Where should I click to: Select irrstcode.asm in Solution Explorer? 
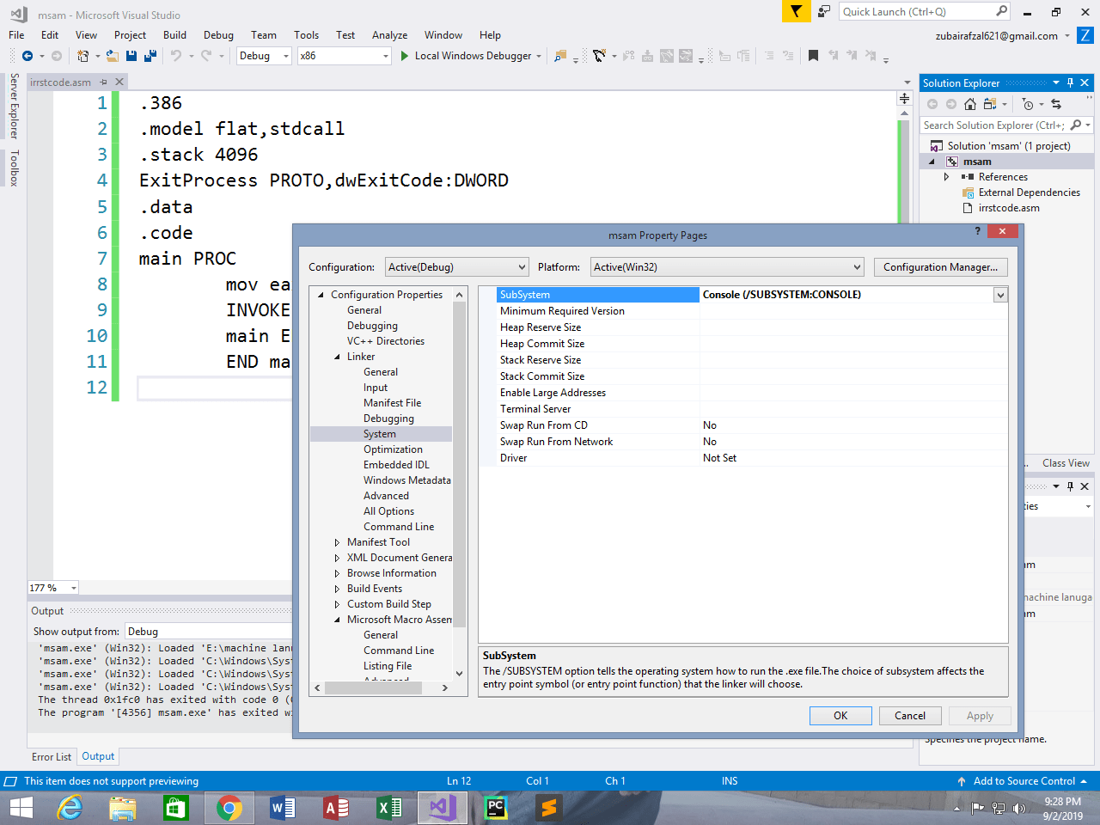[x=1008, y=208]
